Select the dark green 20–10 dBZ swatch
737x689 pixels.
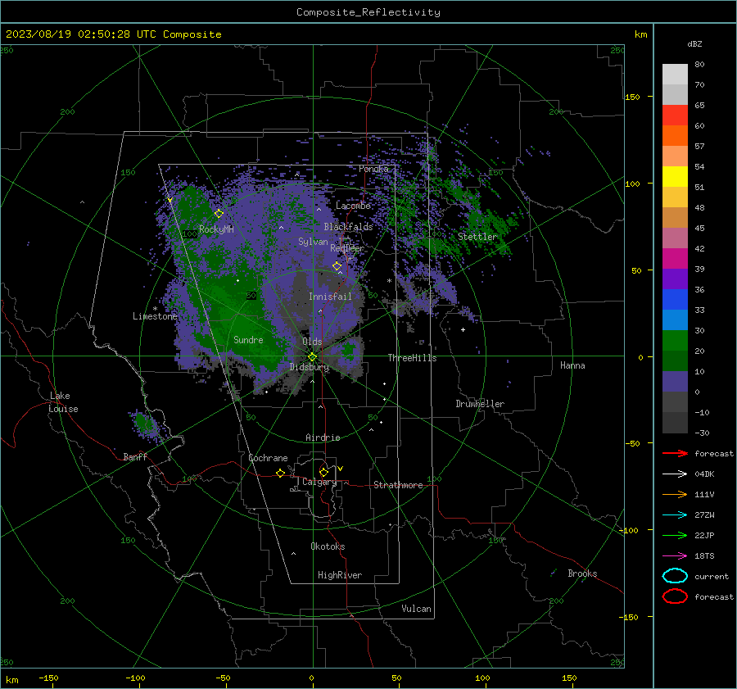pos(675,361)
